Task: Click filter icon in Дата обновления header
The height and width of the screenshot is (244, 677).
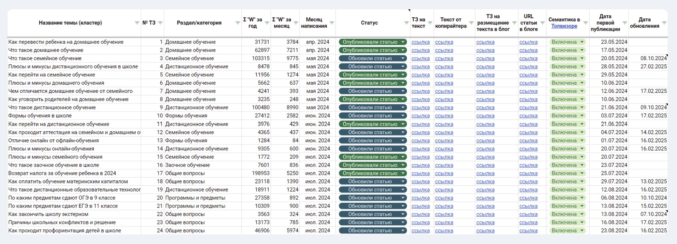Action: tap(664, 23)
